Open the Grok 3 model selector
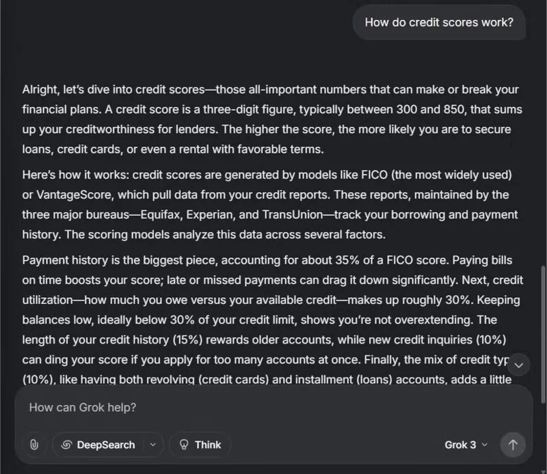This screenshot has height=474, width=547. pos(466,445)
